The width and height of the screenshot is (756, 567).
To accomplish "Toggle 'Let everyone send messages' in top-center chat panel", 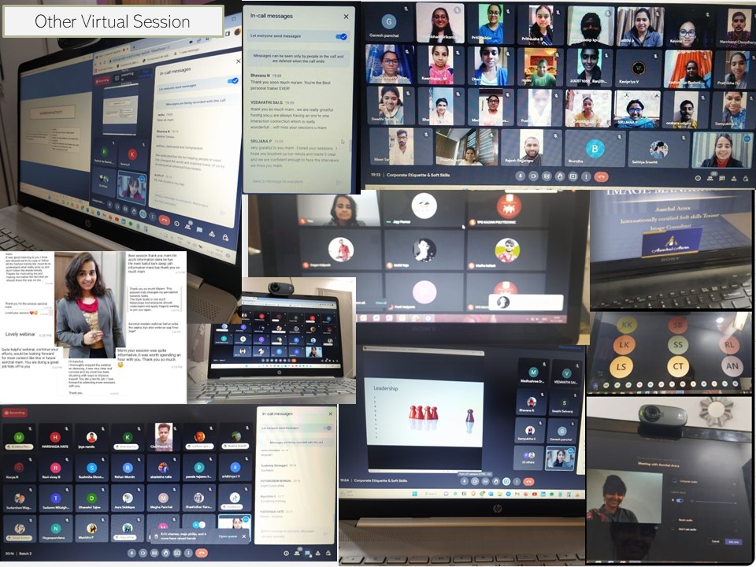I will tap(342, 37).
